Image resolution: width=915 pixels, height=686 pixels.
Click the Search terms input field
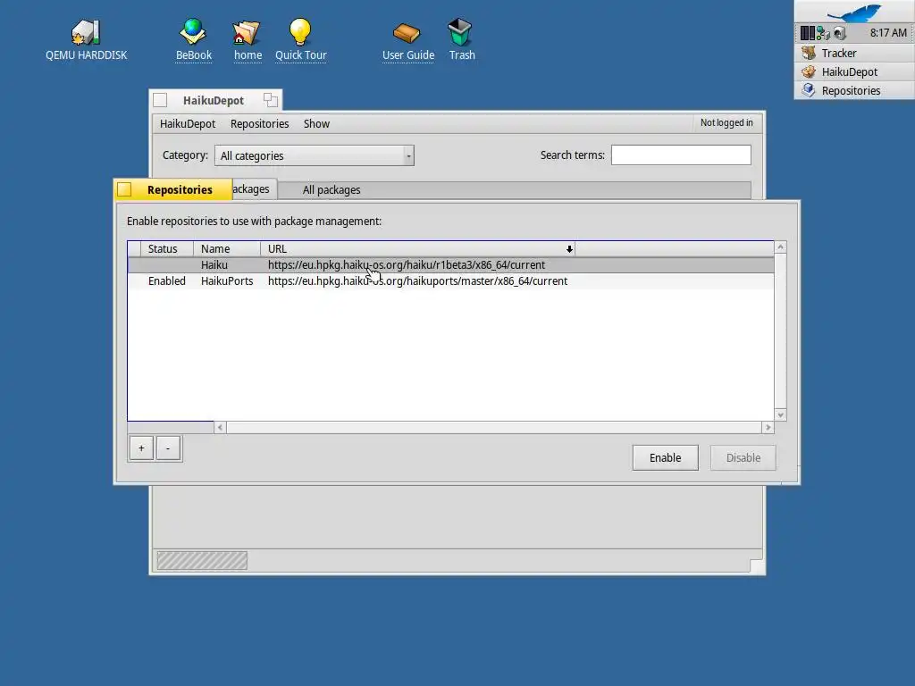pos(681,155)
